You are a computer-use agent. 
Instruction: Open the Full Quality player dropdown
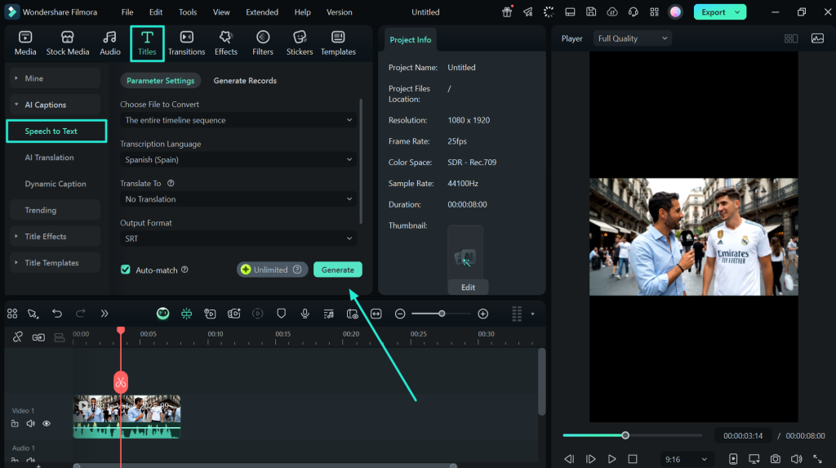point(633,38)
